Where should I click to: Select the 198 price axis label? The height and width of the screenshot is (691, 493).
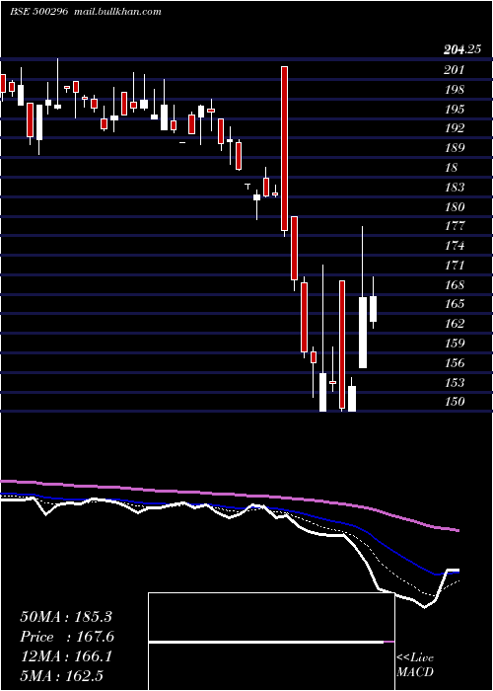coord(455,90)
